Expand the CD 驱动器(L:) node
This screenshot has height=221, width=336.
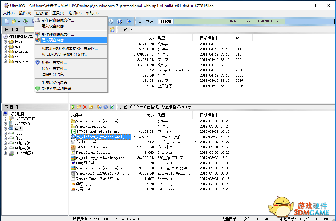[x=5, y=153]
